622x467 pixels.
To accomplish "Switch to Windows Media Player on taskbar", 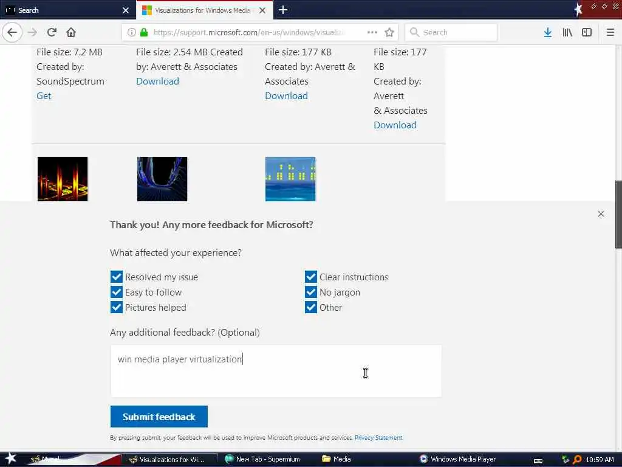I will pos(458,460).
